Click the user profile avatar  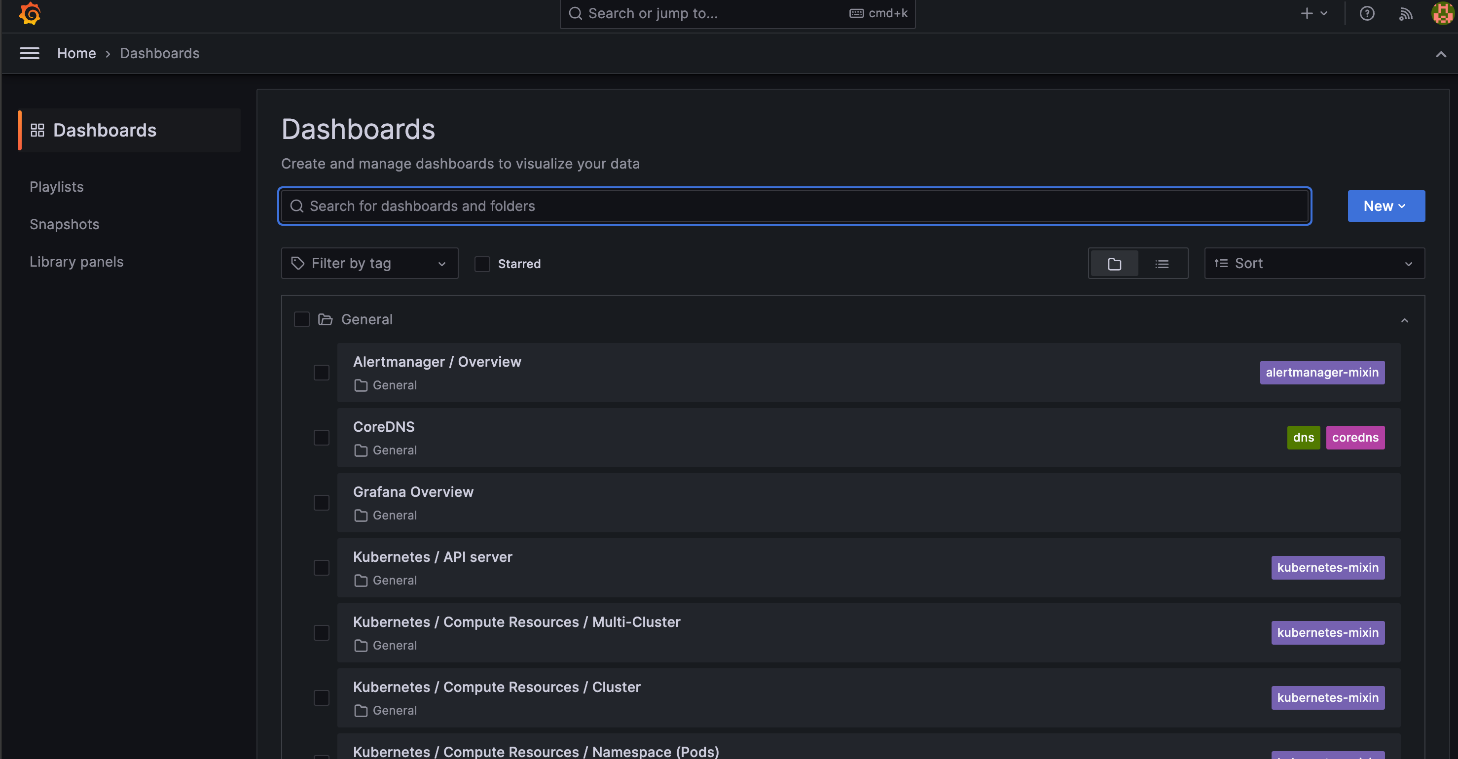coord(1442,13)
